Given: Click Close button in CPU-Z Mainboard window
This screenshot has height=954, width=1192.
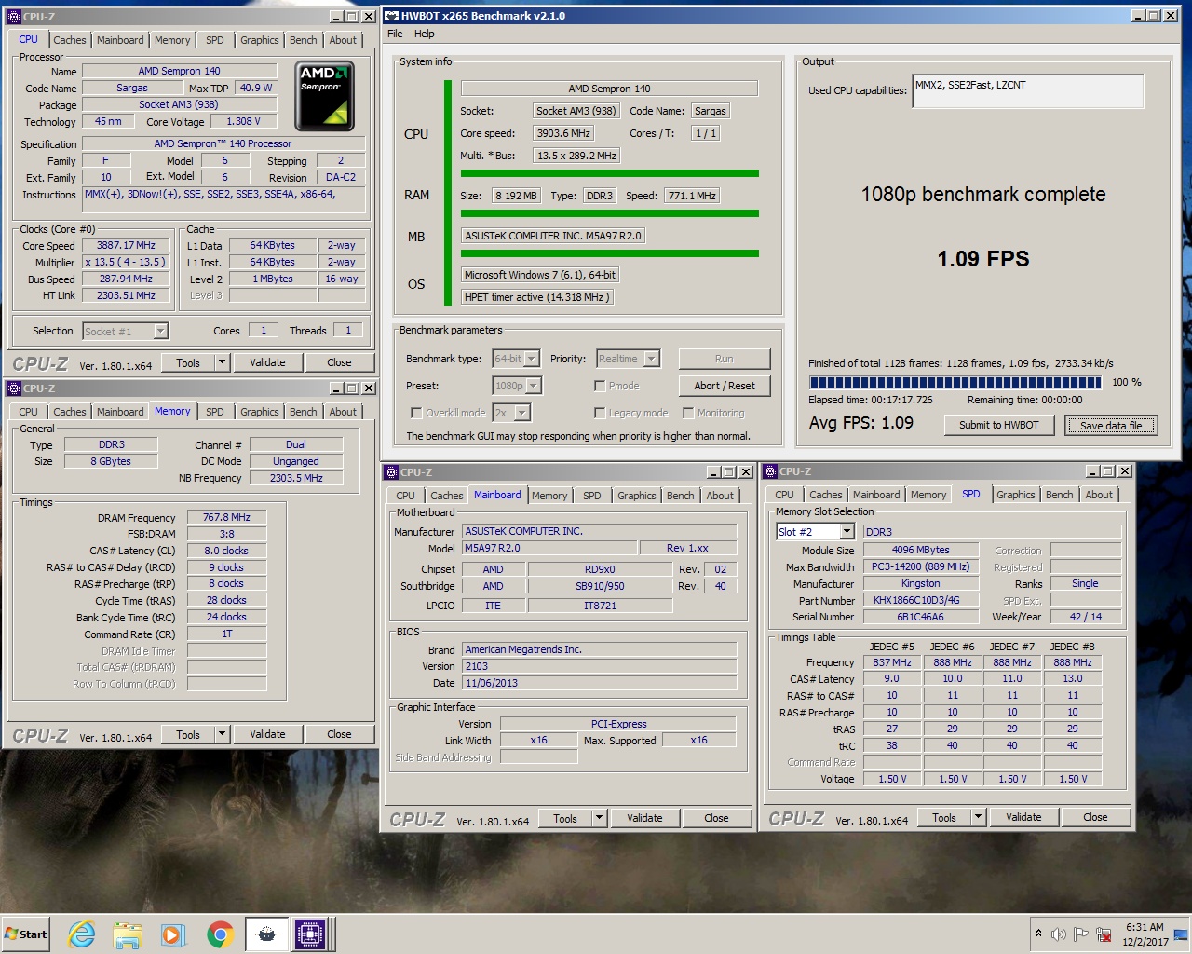Looking at the screenshot, I should point(716,818).
